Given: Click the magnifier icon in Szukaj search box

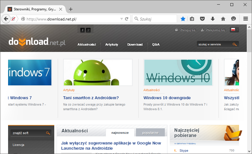Looking at the screenshot, I should (136, 19).
